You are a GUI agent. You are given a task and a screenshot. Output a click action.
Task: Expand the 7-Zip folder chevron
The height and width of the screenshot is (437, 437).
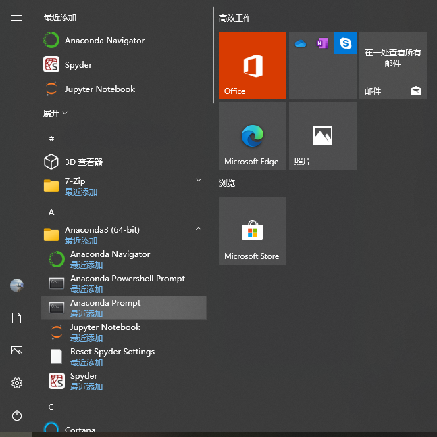[199, 180]
